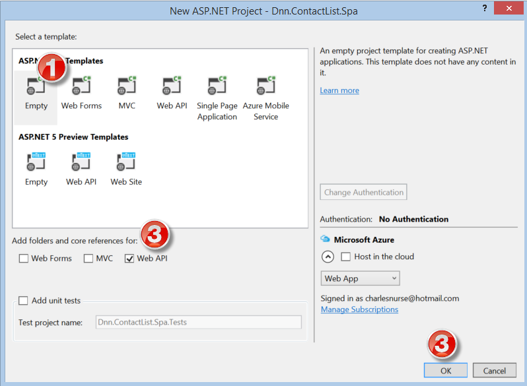
Task: Confirm the dialog with OK
Action: click(446, 370)
